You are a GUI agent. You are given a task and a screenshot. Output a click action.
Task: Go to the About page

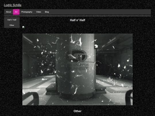coord(9,12)
